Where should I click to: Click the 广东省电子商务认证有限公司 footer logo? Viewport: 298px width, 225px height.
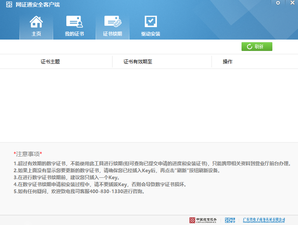pos(264,220)
